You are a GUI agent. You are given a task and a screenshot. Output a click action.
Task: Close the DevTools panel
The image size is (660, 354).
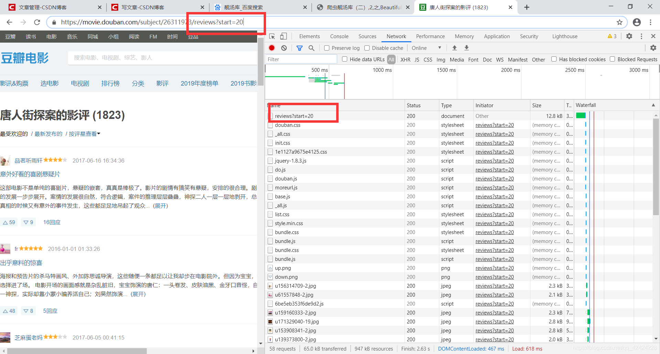click(653, 36)
